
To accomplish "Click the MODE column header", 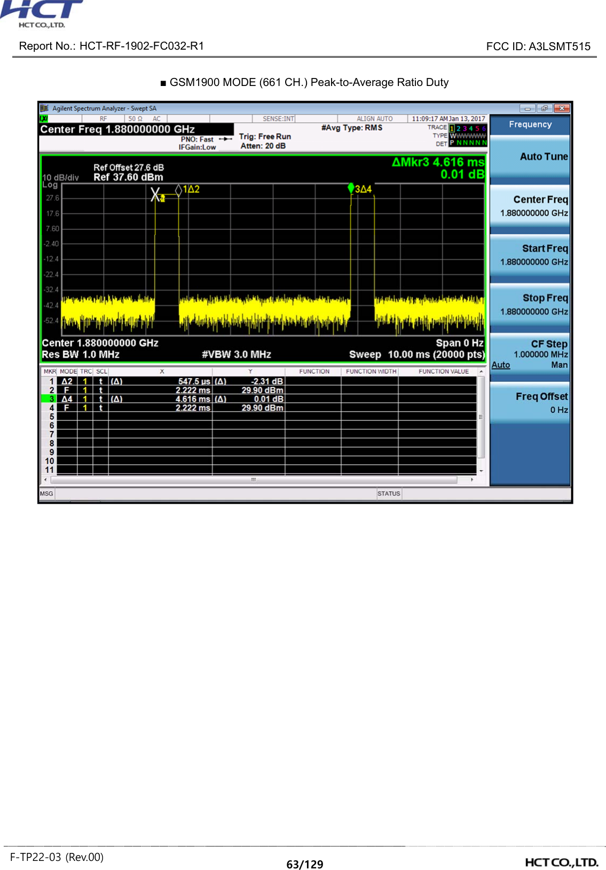I will click(x=68, y=371).
